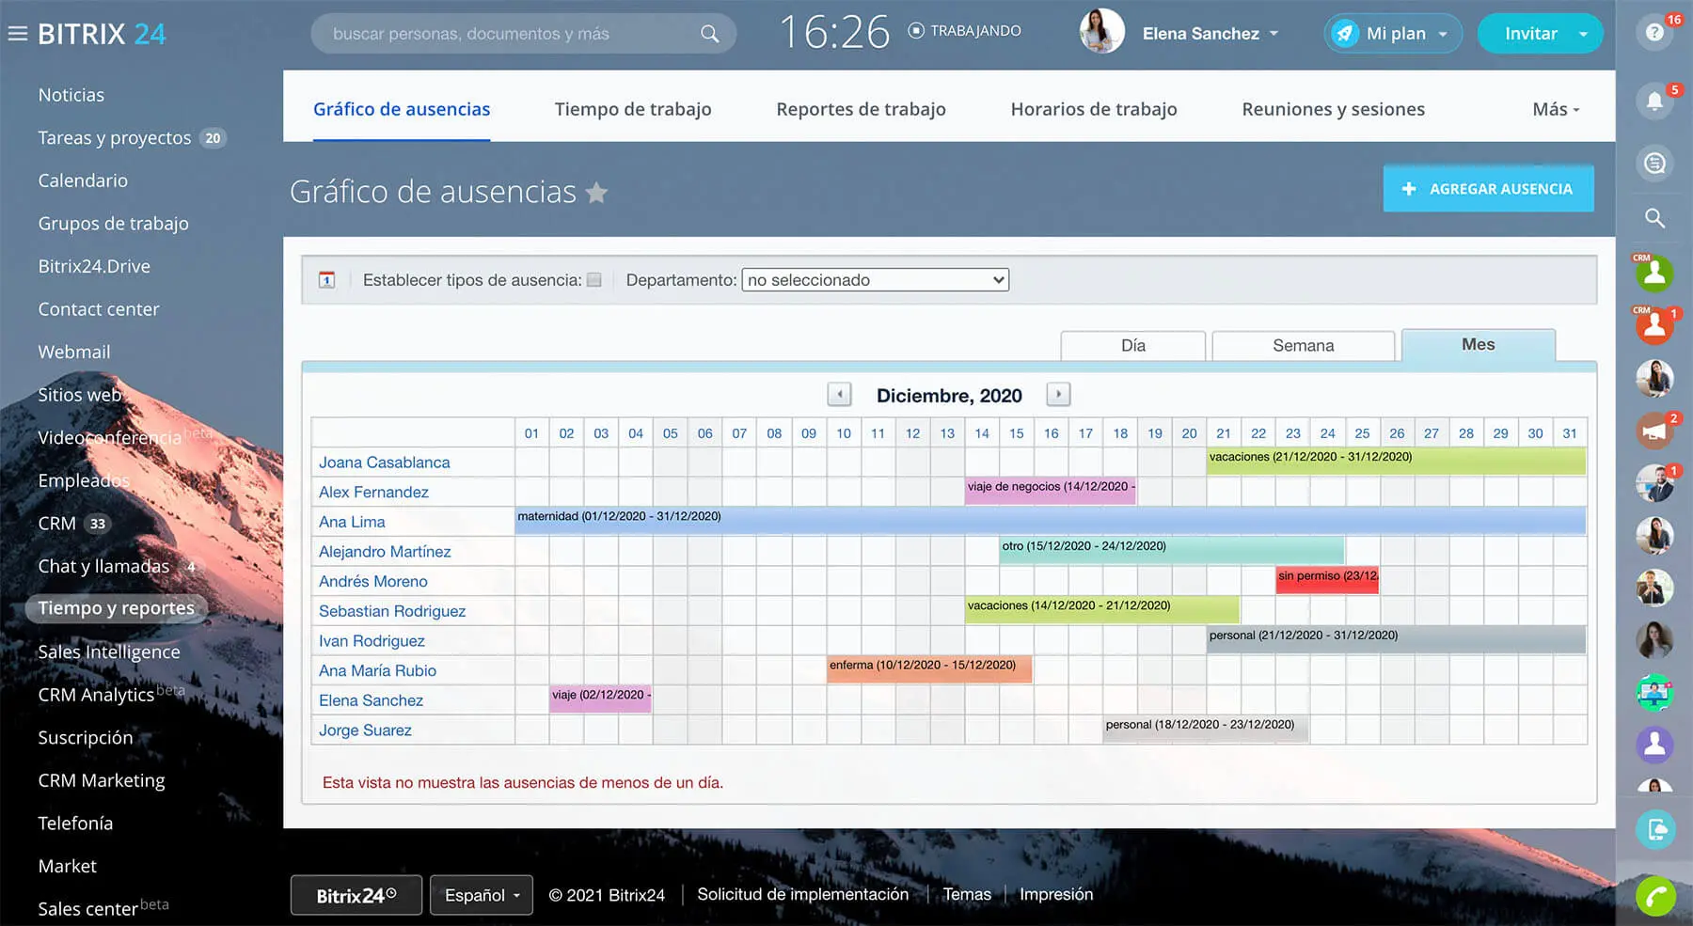Open the Departamento dropdown
1693x926 pixels.
coord(875,280)
